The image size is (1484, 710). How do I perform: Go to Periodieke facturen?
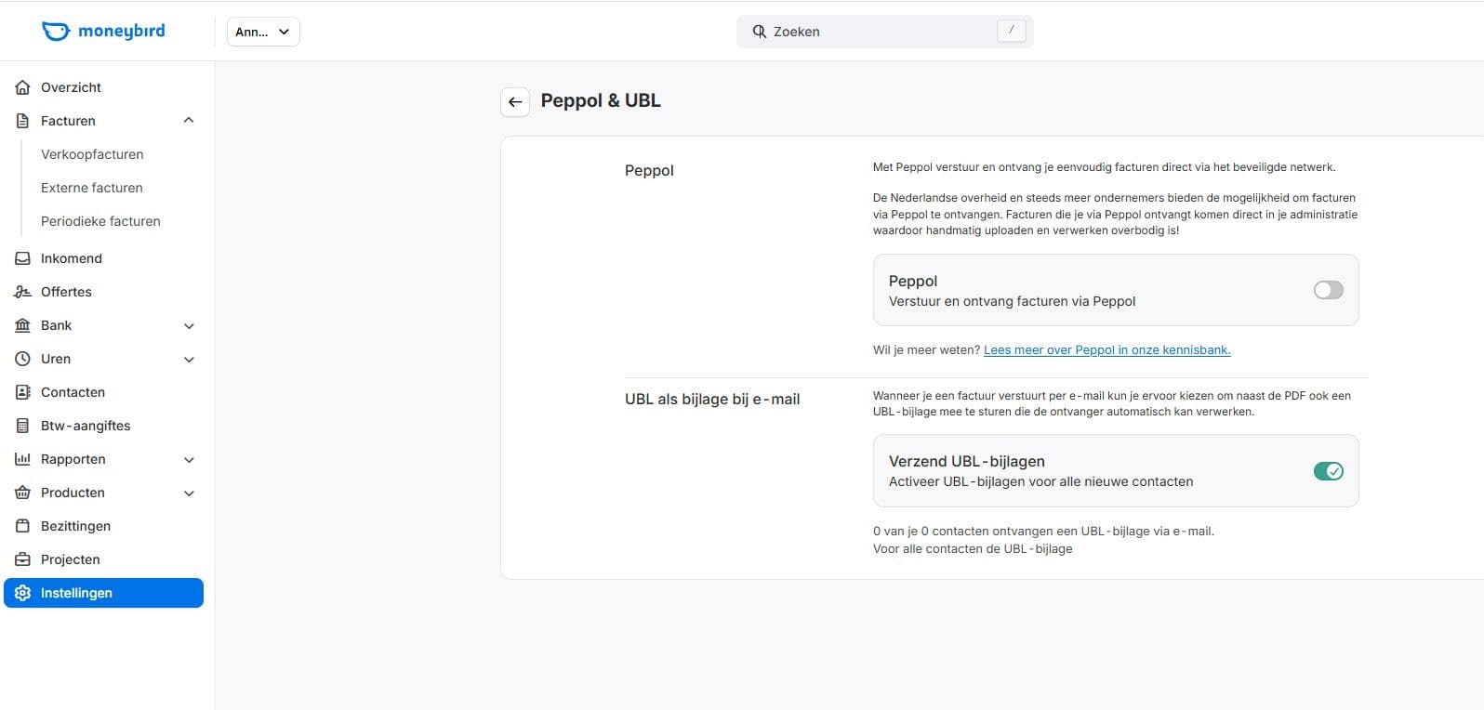click(x=100, y=221)
